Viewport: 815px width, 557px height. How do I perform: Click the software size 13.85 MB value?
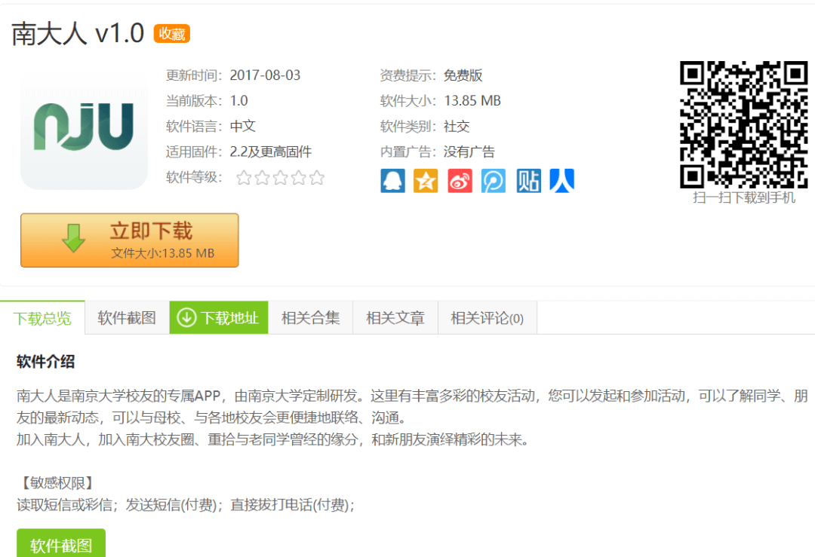coord(472,101)
